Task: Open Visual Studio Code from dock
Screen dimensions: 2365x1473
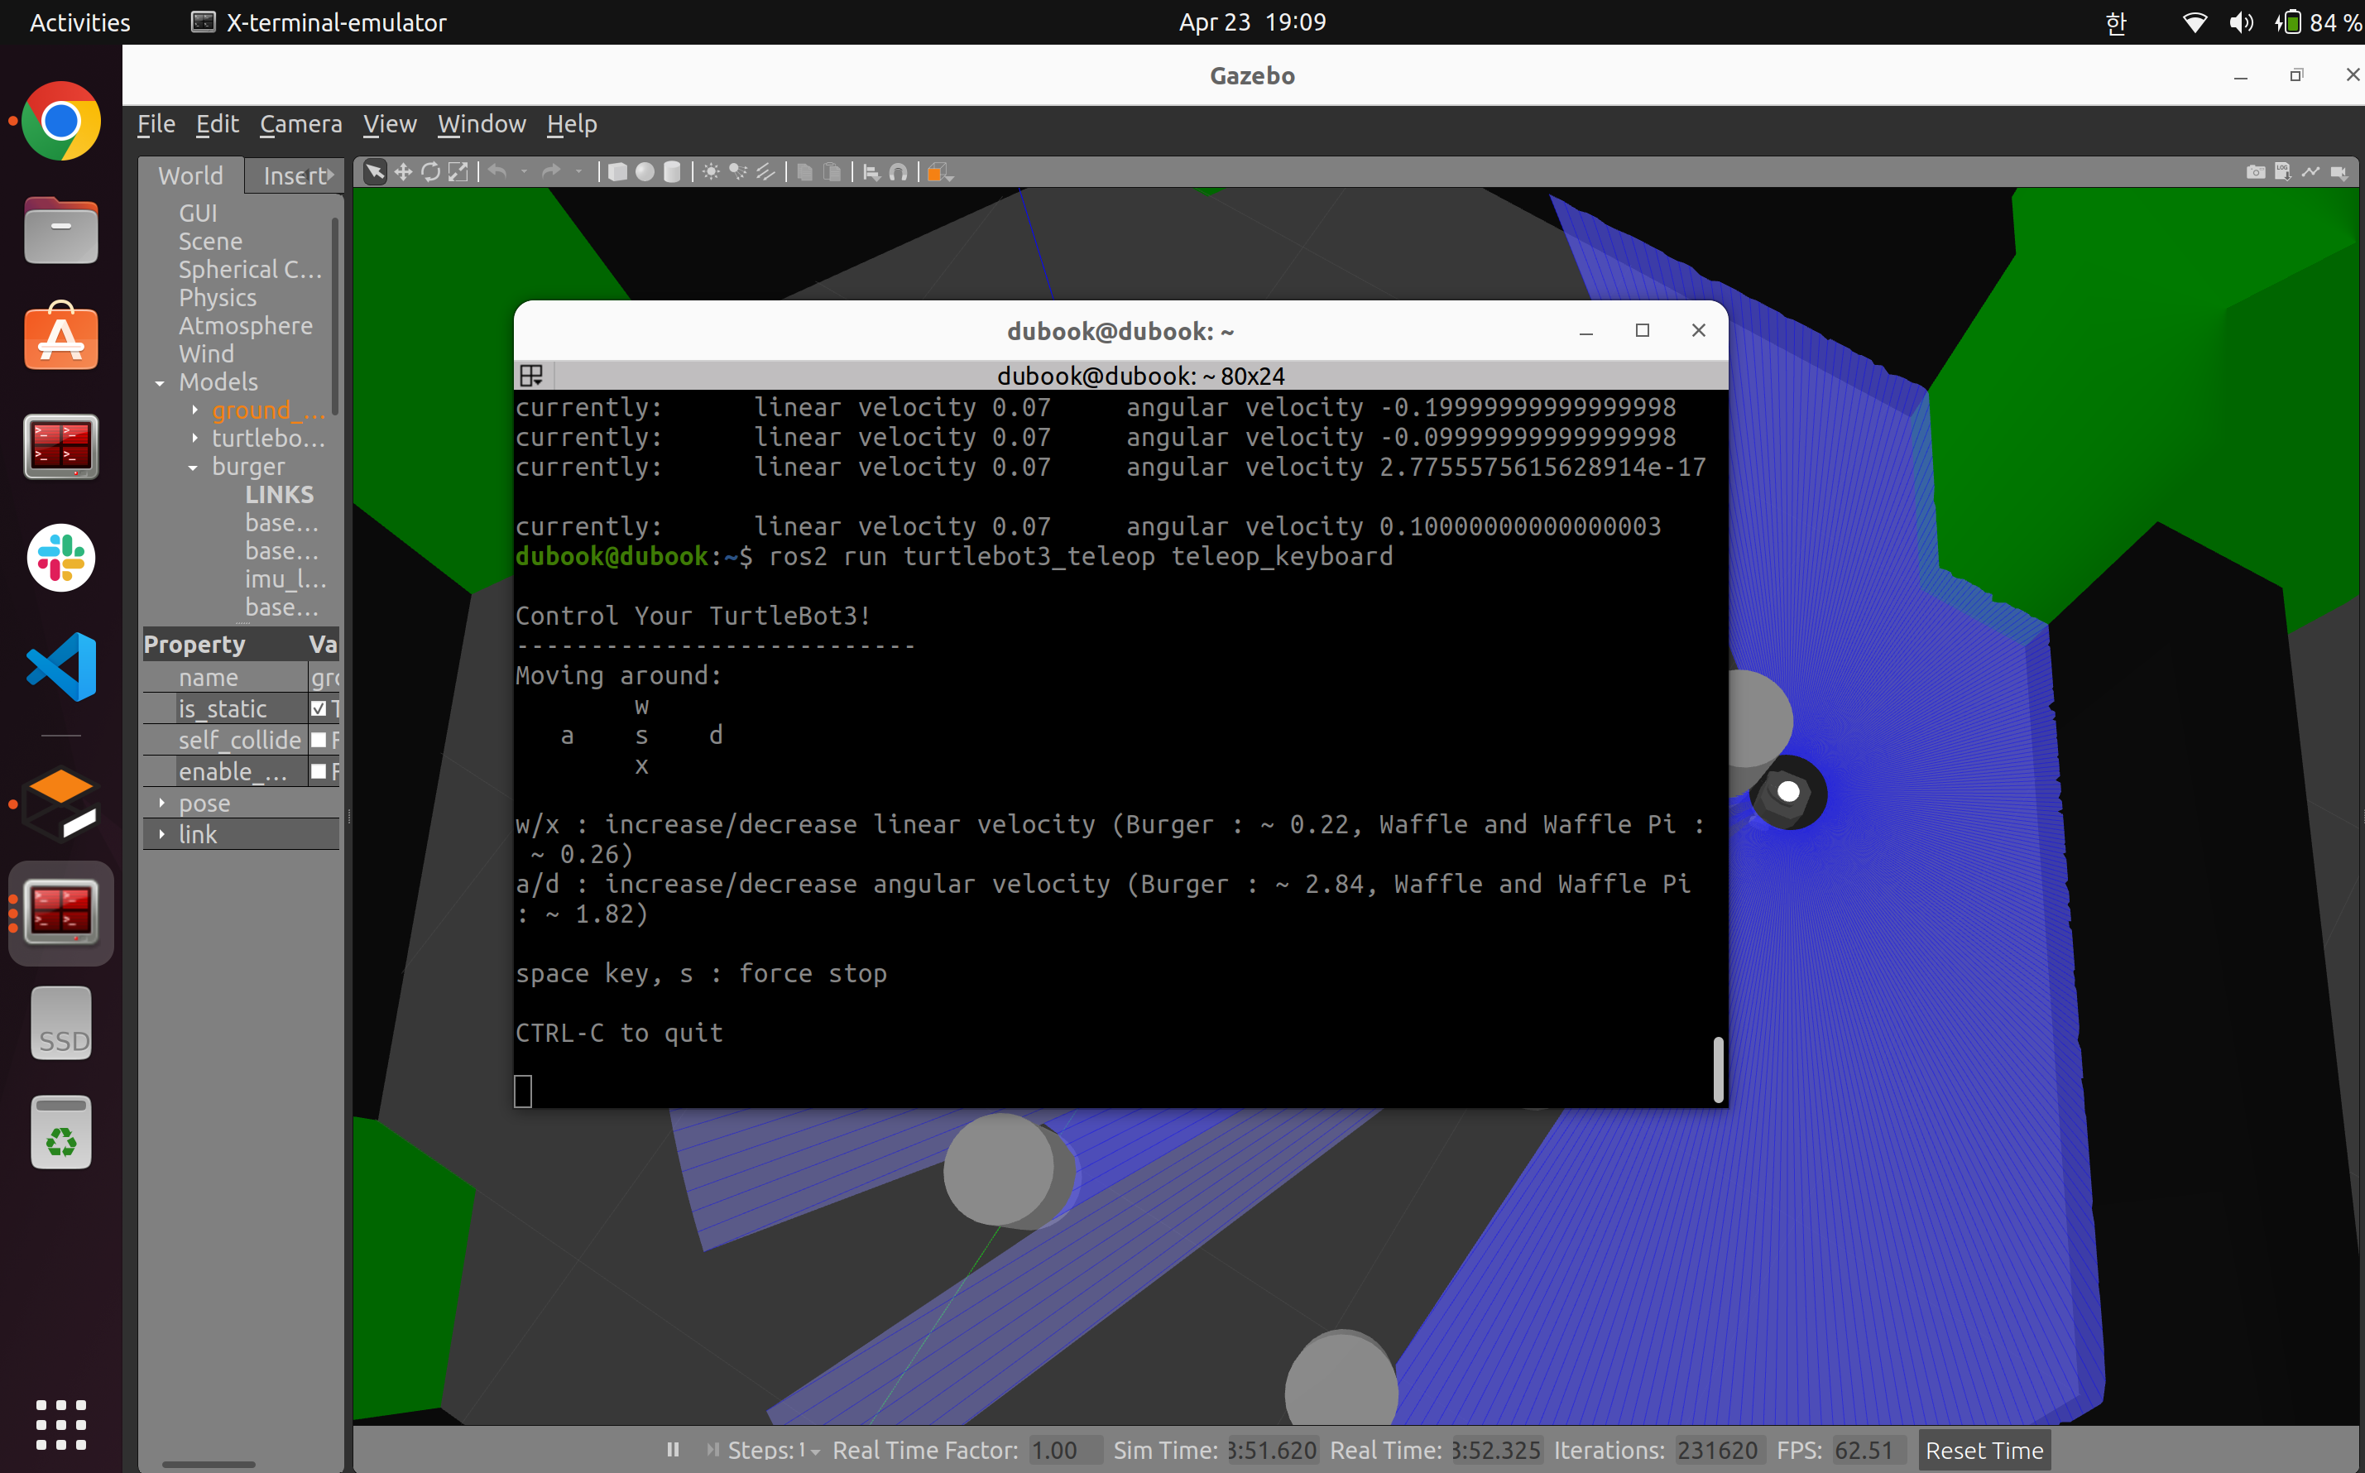Action: pyautogui.click(x=61, y=667)
